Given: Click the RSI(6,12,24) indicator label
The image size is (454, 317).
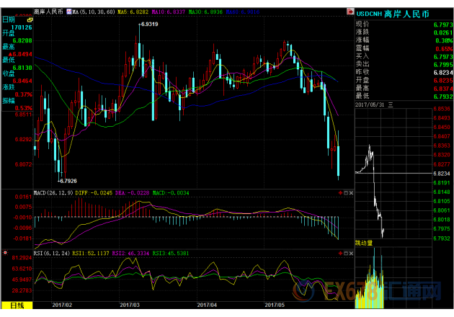Looking at the screenshot, I should click(x=52, y=254).
